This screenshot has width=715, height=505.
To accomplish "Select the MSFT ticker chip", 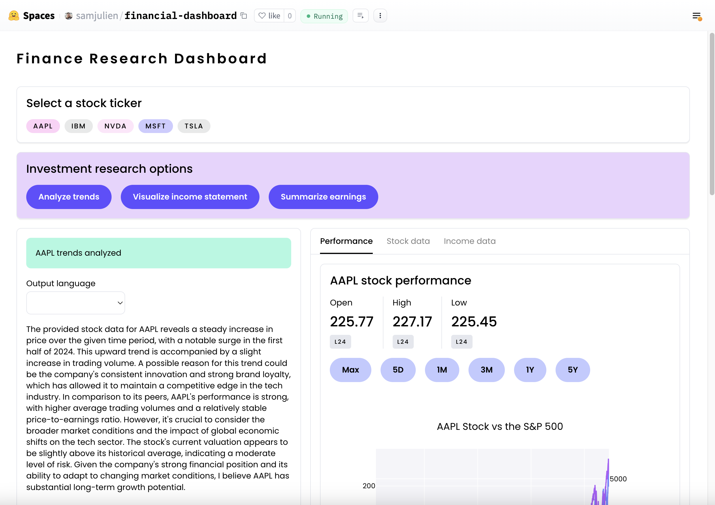I will pyautogui.click(x=155, y=126).
